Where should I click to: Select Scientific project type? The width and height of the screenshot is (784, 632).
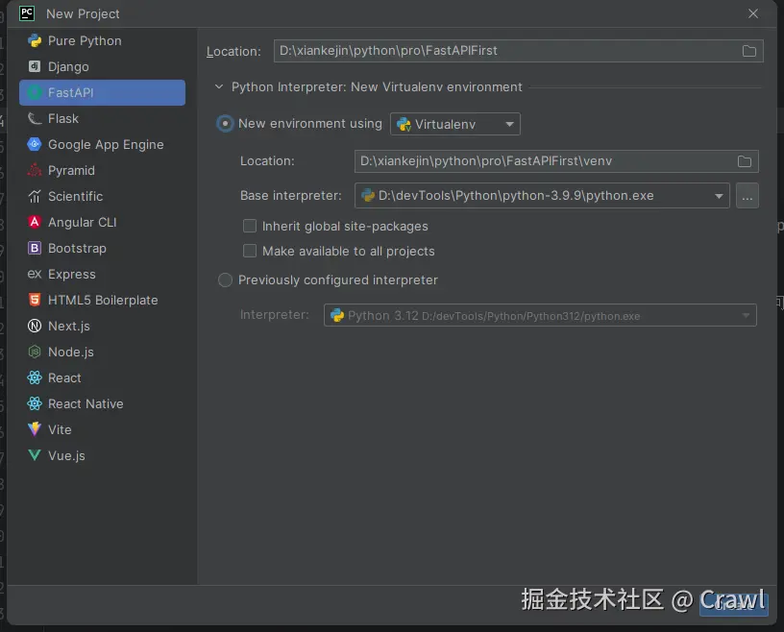(75, 197)
